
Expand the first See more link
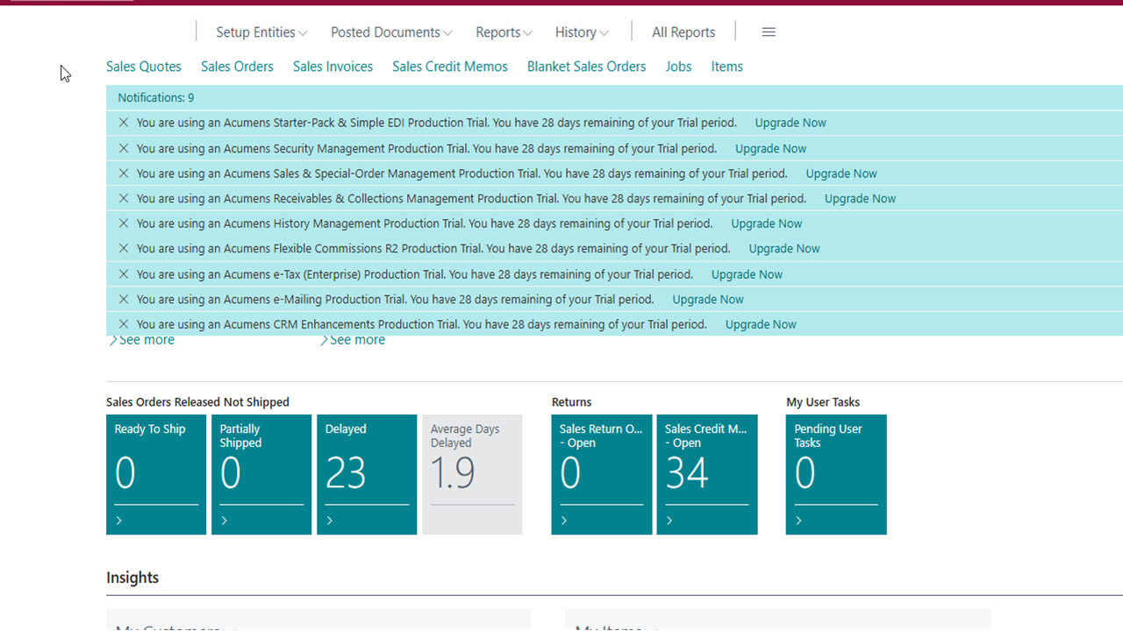pyautogui.click(x=142, y=340)
